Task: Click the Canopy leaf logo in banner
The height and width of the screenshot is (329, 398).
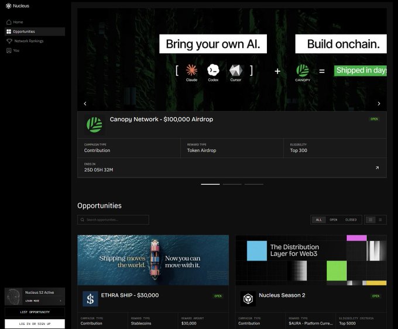Action: click(x=303, y=71)
